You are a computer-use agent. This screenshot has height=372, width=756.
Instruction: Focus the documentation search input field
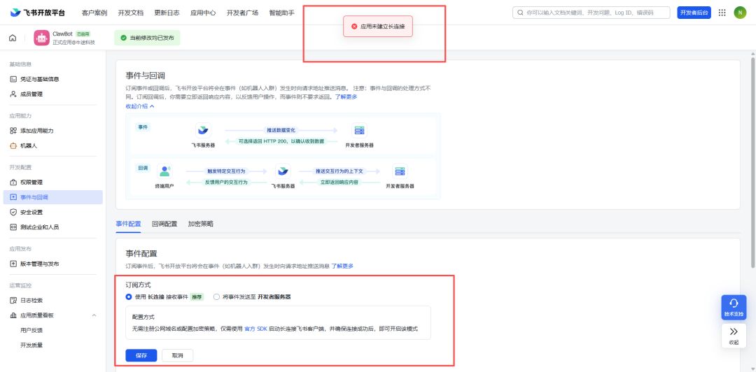[x=591, y=13]
